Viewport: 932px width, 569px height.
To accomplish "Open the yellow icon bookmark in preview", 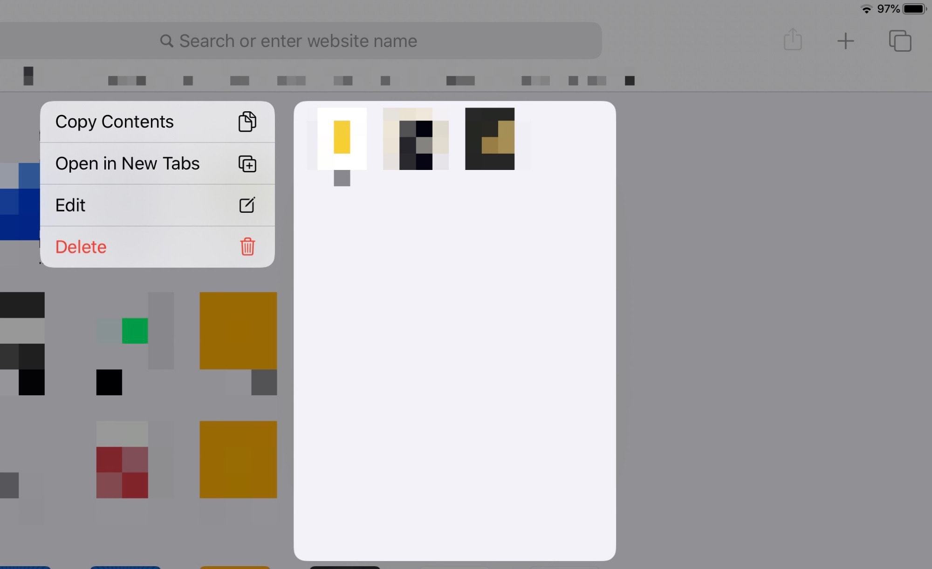I will pos(342,139).
